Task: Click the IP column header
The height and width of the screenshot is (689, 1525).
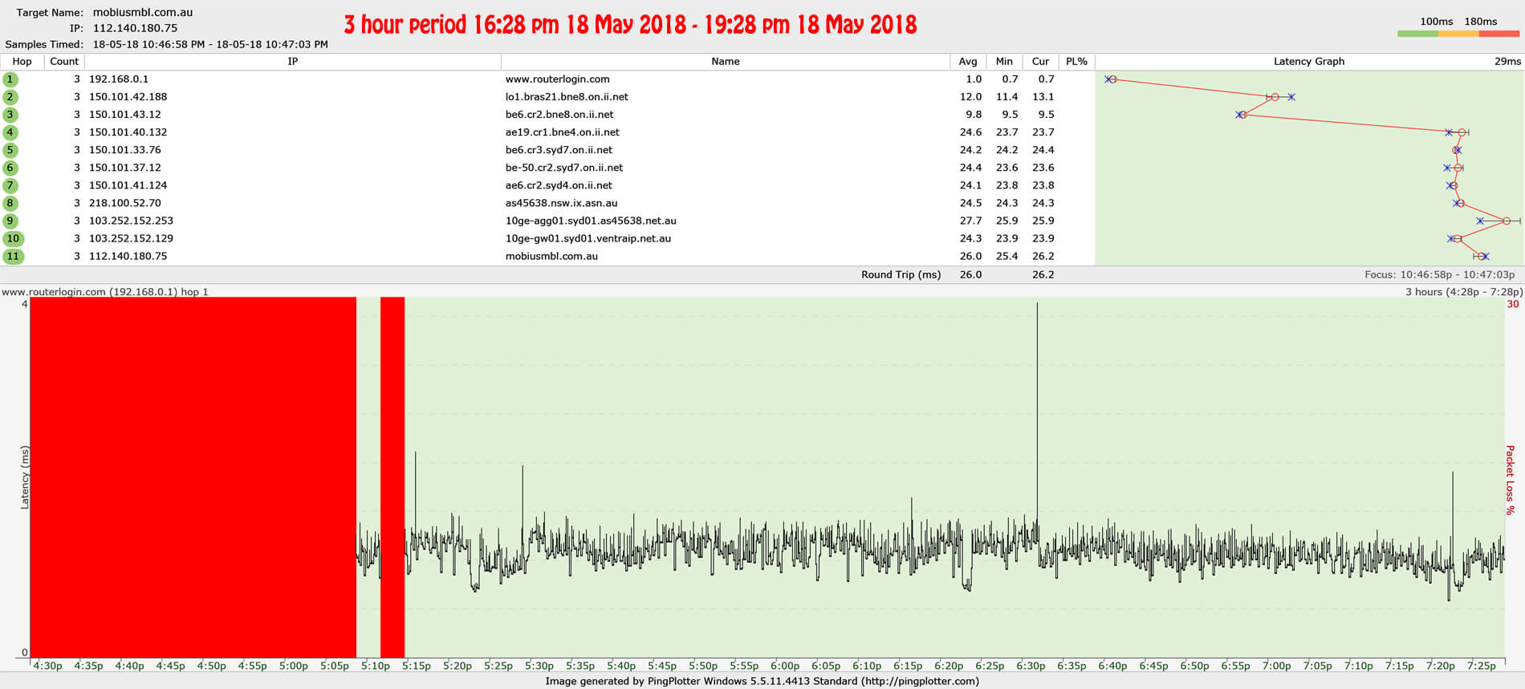Action: [x=293, y=62]
